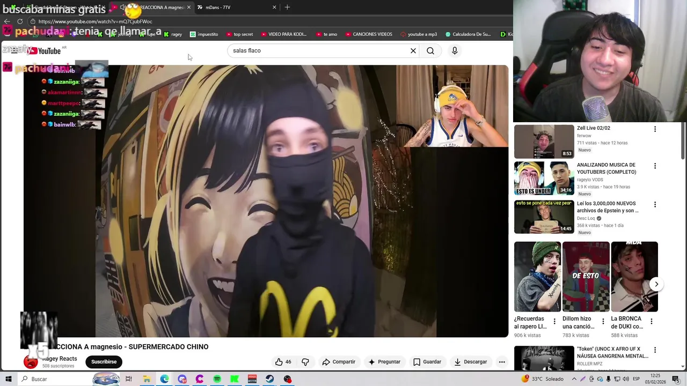This screenshot has width=687, height=386.
Task: Show next Shorts with the arrow
Action: (656, 284)
